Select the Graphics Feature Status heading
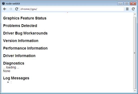The height and width of the screenshot is (94, 138). tap(25, 18)
